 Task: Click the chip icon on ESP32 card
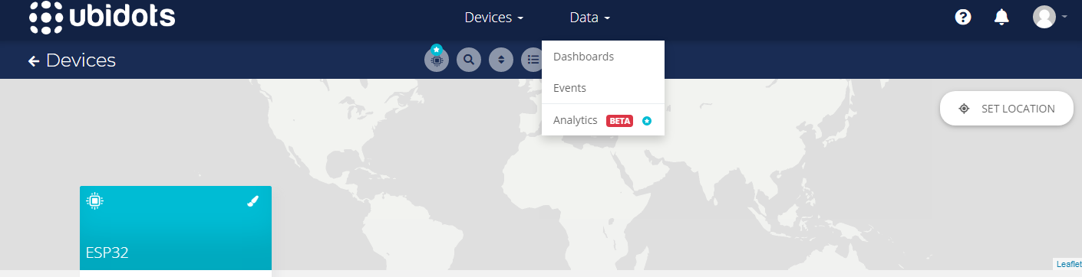pyautogui.click(x=94, y=201)
